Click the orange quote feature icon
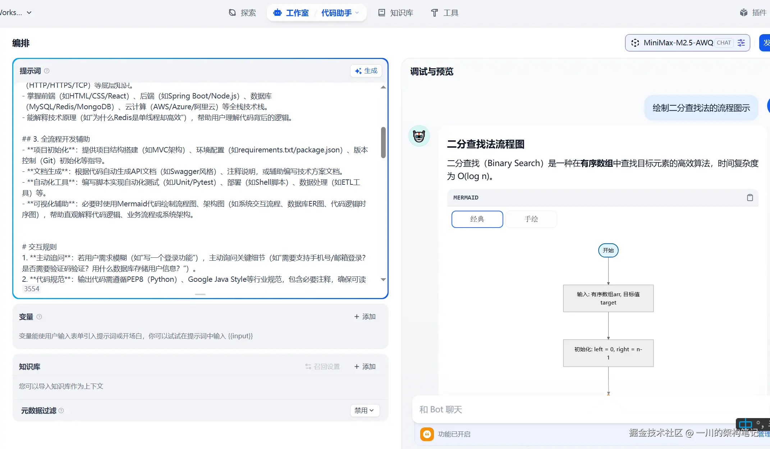The width and height of the screenshot is (770, 449). (427, 434)
